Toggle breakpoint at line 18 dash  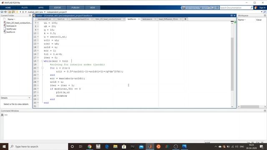(38, 61)
